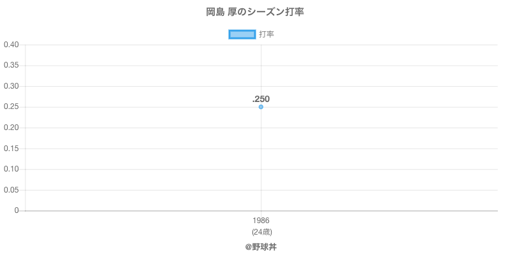Click the 1986 x-axis year label
510x255 pixels.
261,221
